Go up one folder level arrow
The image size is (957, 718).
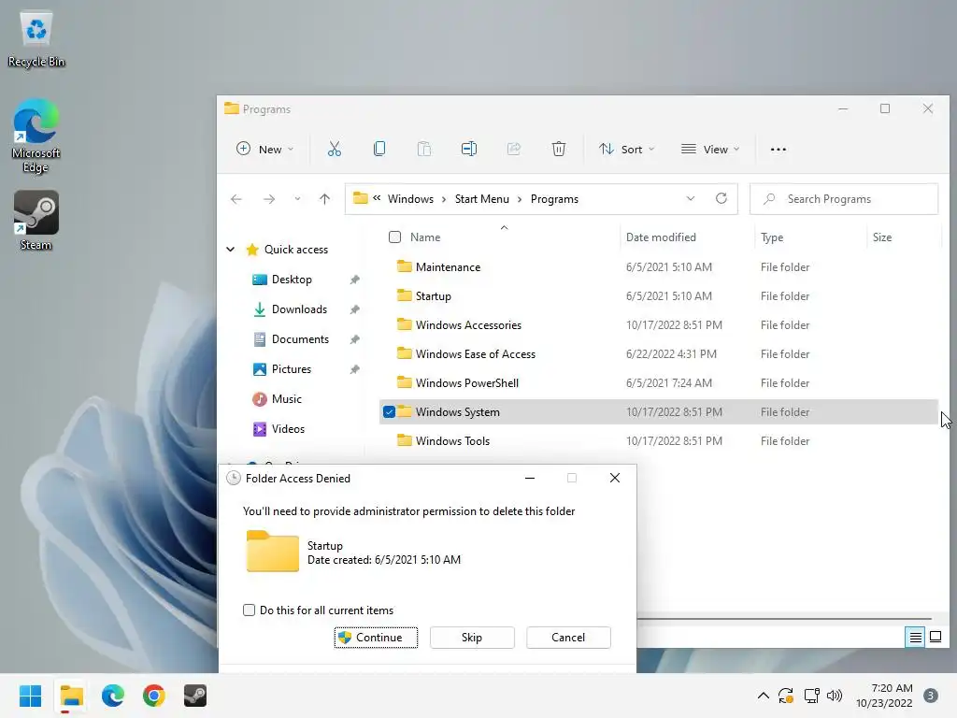[324, 199]
